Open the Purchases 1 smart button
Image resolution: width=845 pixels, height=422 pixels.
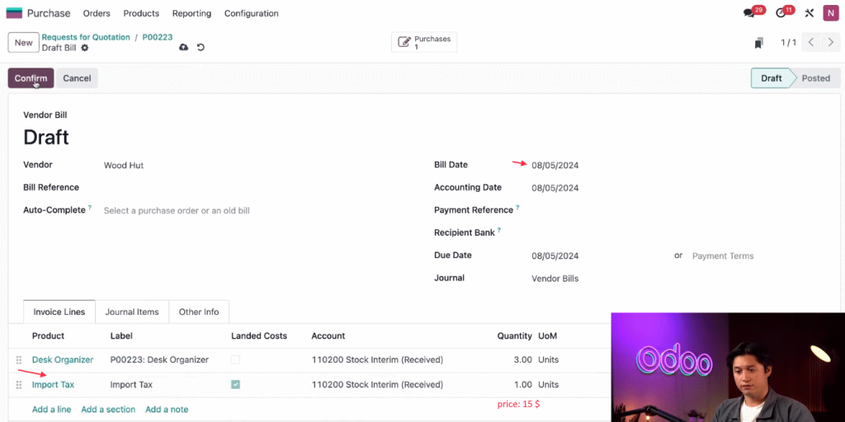pyautogui.click(x=424, y=43)
